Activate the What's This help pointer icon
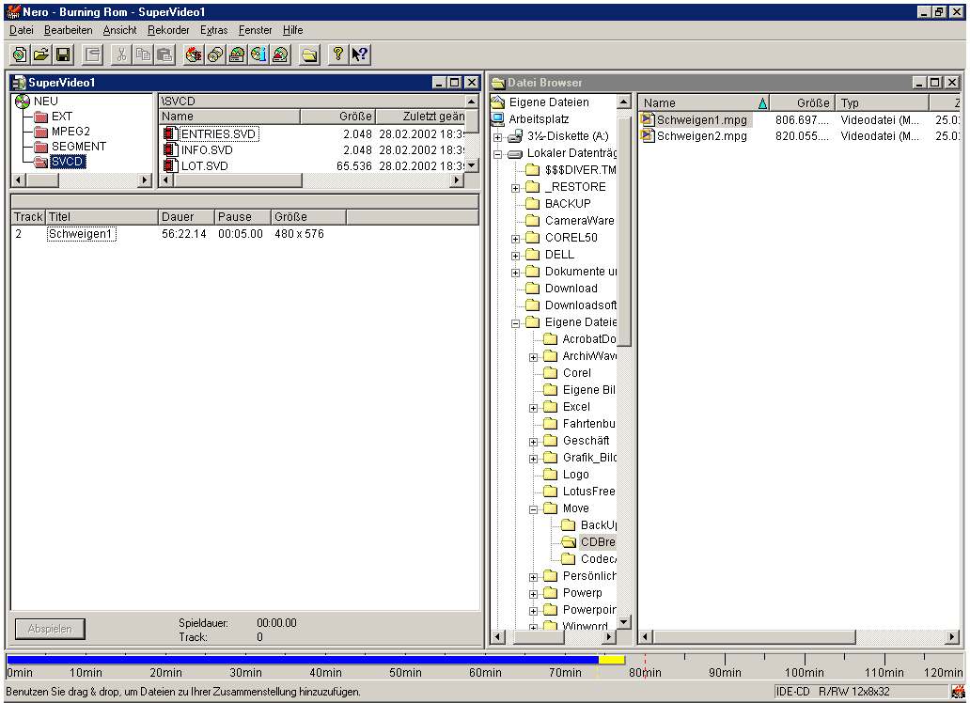 359,55
